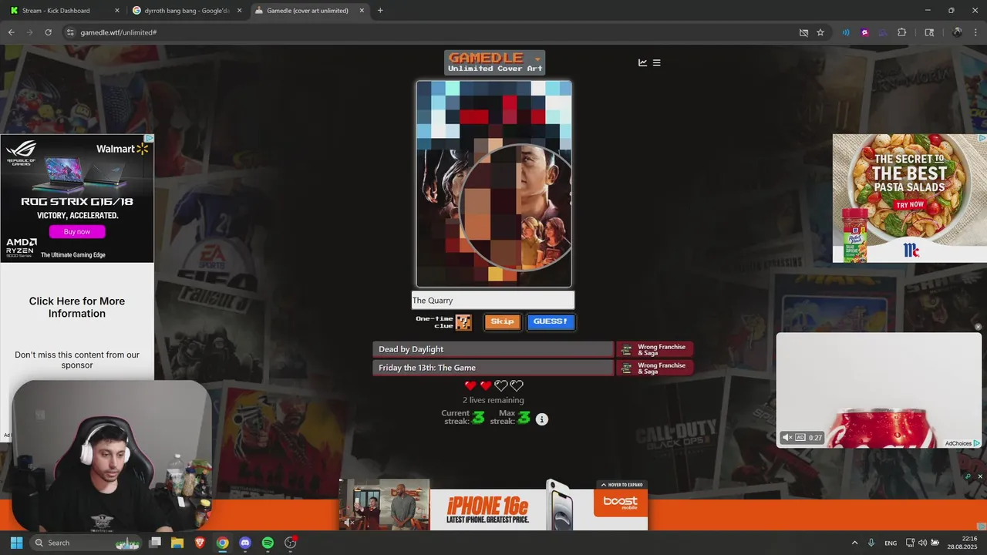This screenshot has height=555, width=987.
Task: Go back in browser history
Action: pos(11,32)
